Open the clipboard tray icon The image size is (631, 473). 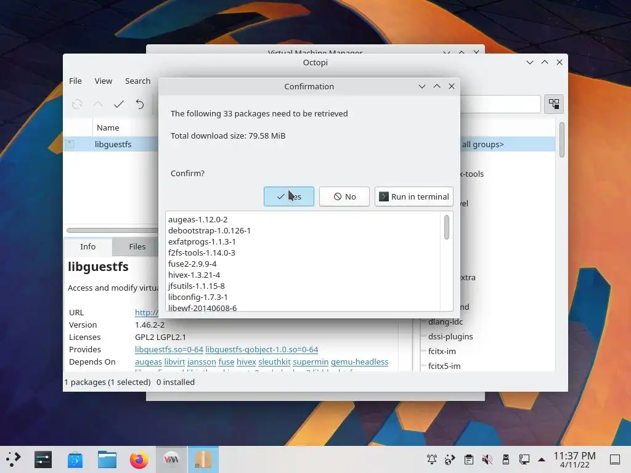tap(468, 459)
